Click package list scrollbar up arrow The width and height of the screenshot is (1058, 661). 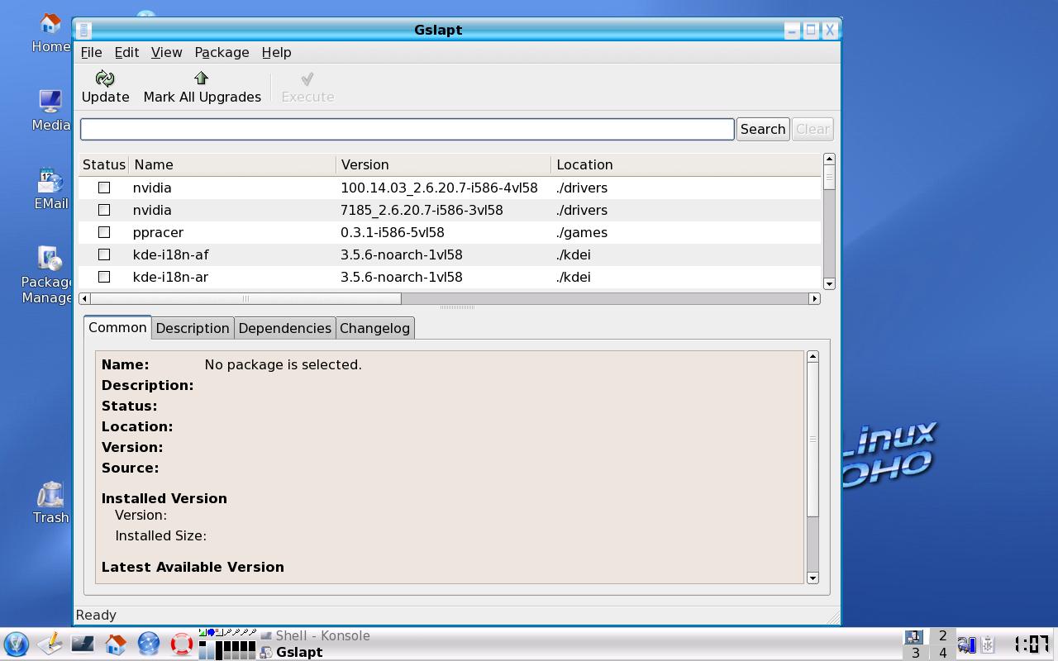829,159
